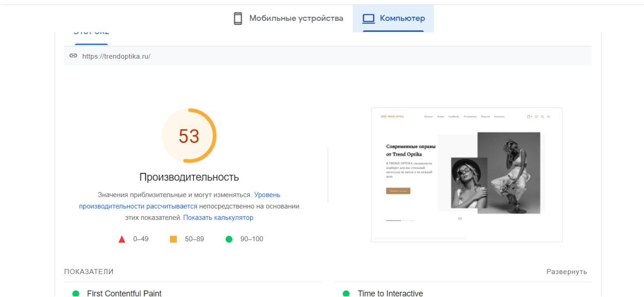Image resolution: width=644 pixels, height=297 pixels.
Task: Click the Производительность heading
Action: (189, 177)
